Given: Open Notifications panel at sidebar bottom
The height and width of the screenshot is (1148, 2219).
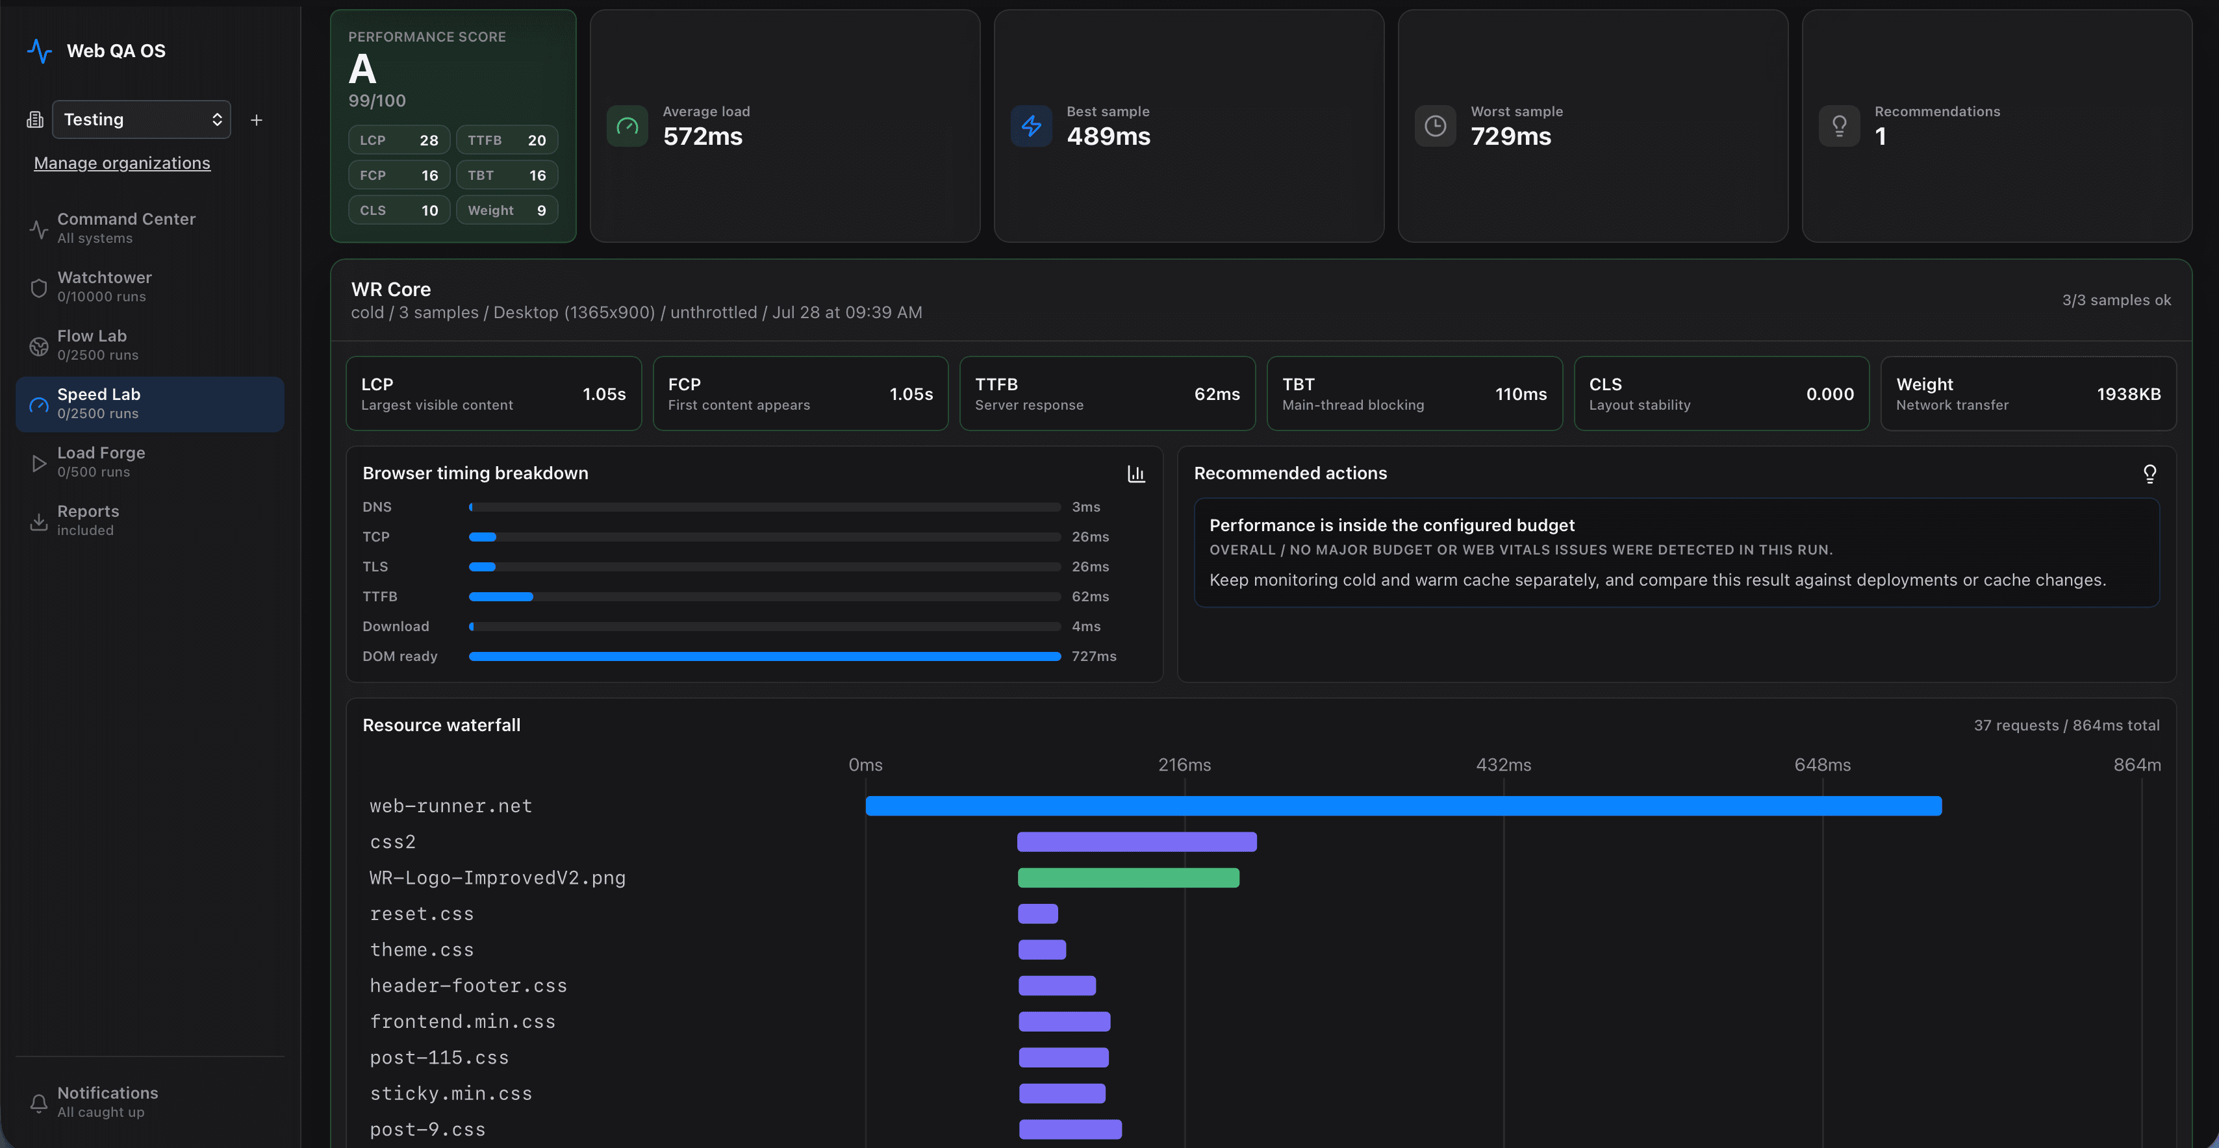Looking at the screenshot, I should point(150,1103).
